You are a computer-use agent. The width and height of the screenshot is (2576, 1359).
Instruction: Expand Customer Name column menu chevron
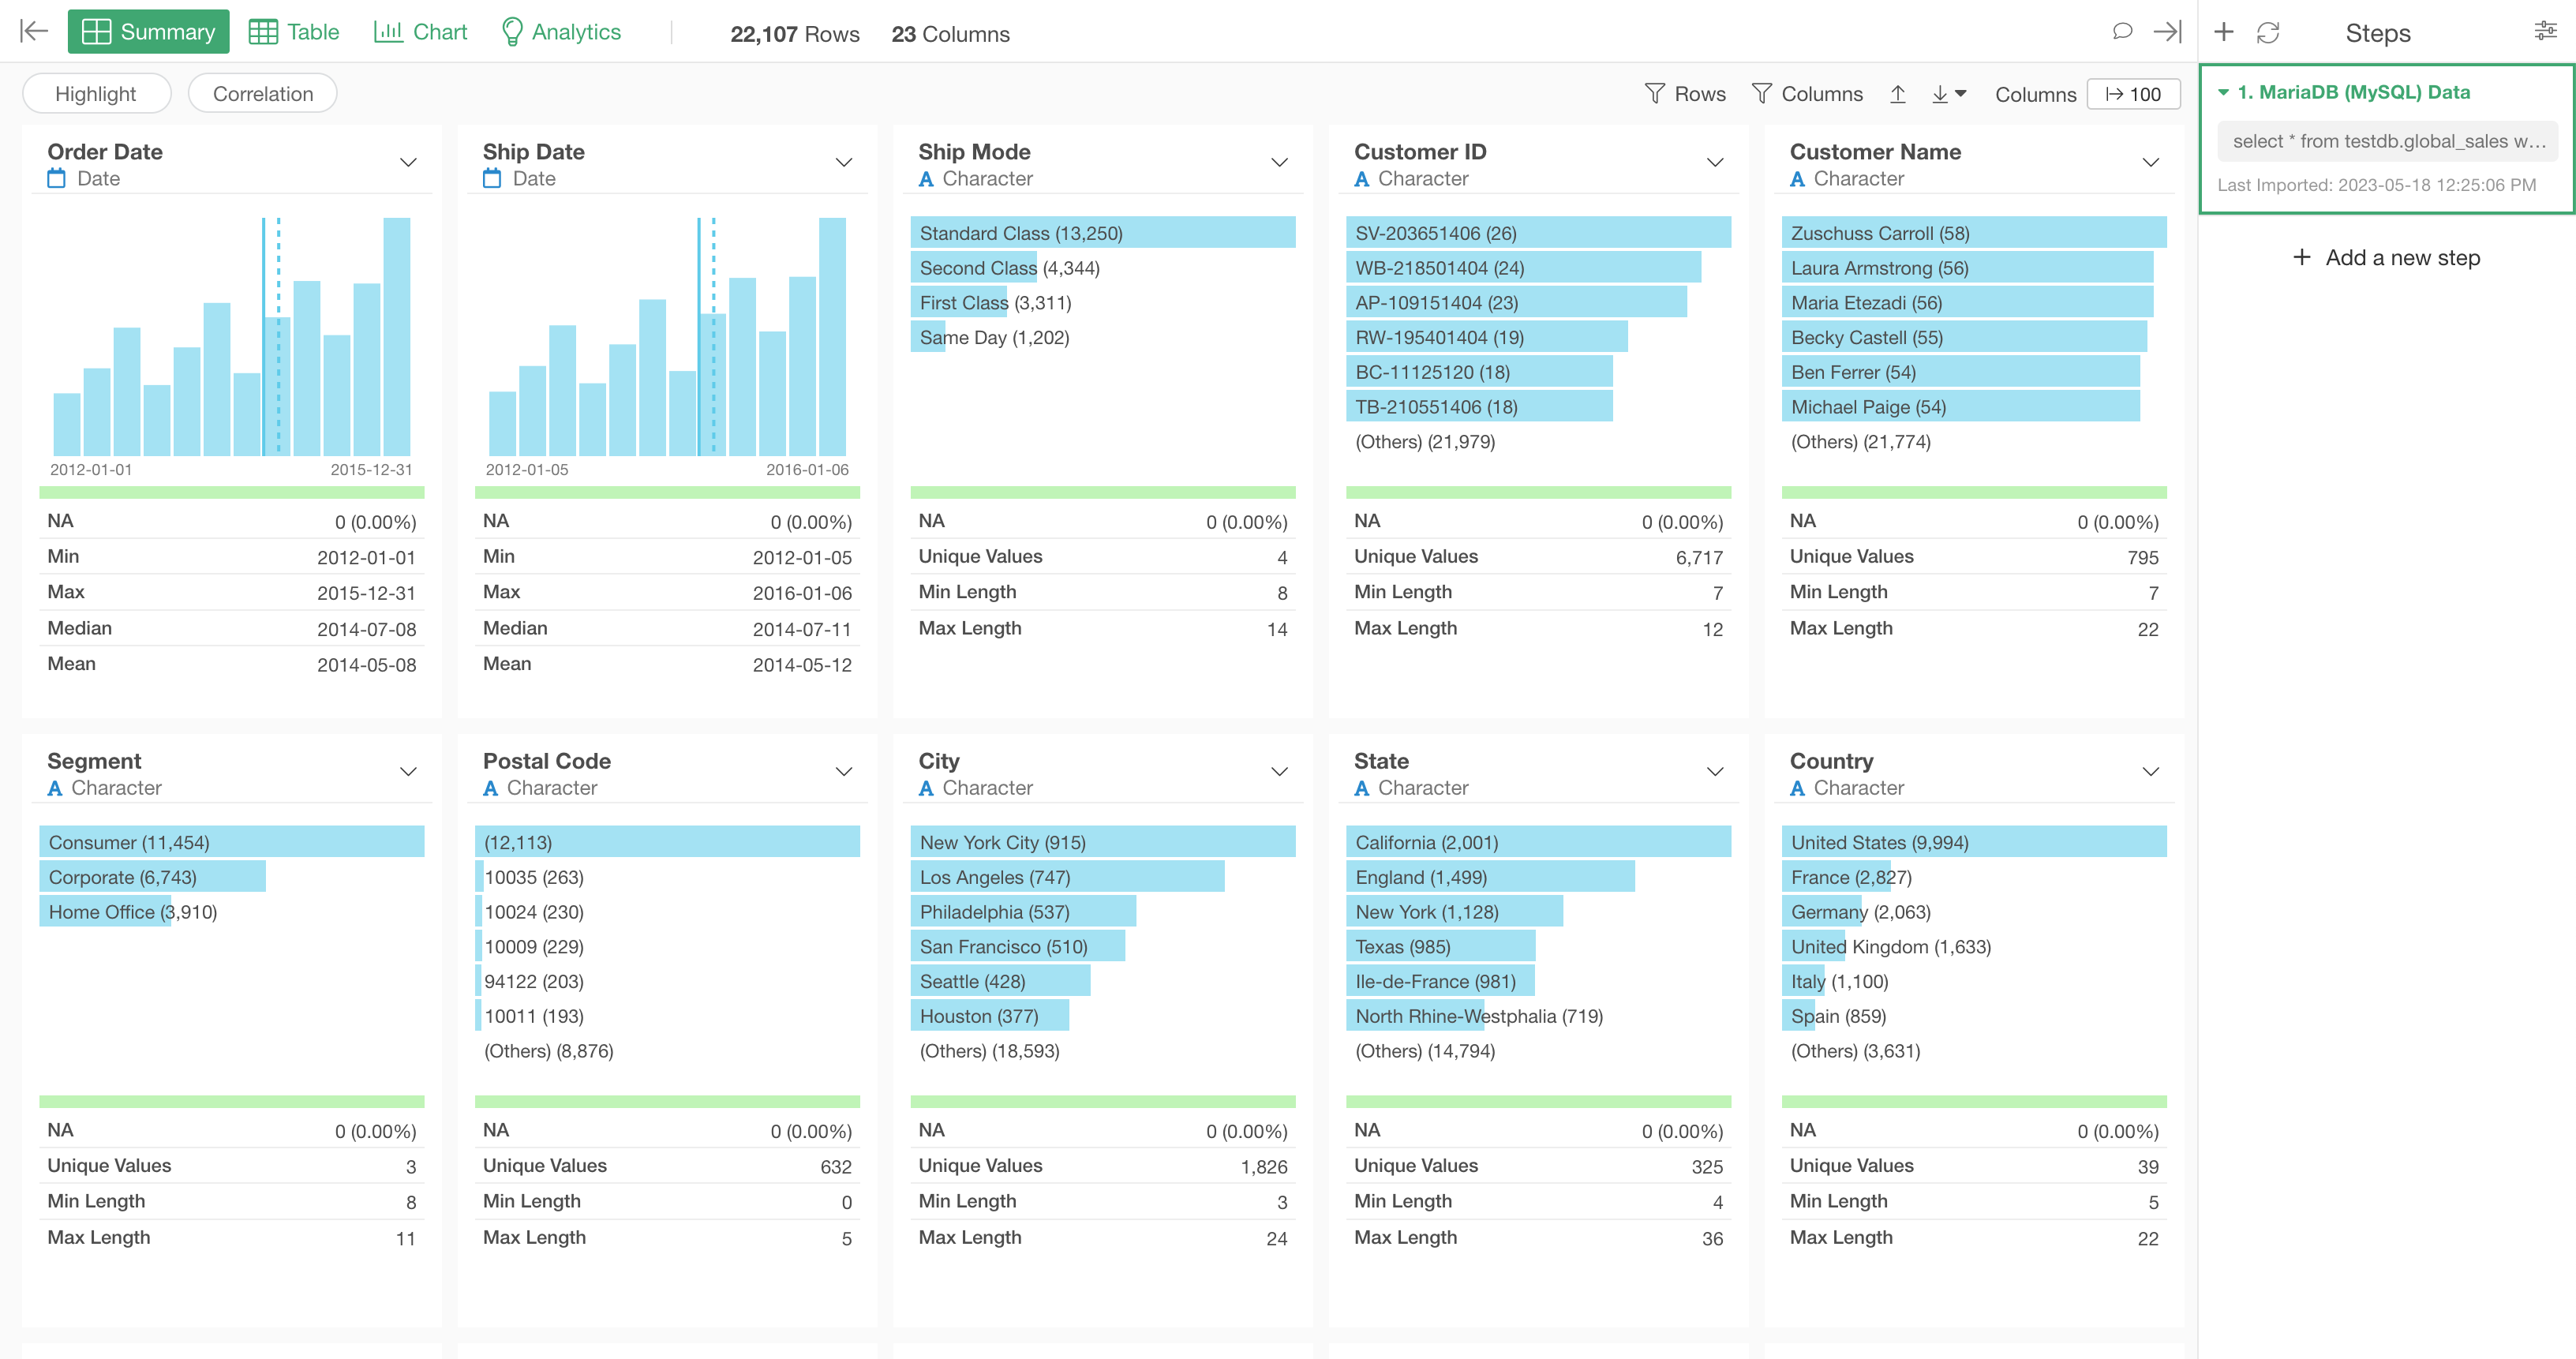point(2151,162)
